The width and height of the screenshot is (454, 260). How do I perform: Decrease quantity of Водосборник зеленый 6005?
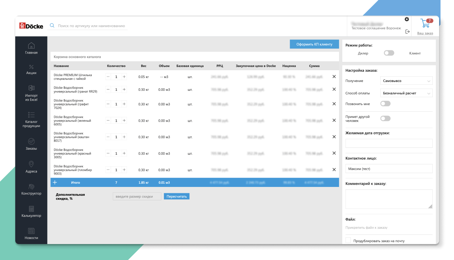coord(109,121)
